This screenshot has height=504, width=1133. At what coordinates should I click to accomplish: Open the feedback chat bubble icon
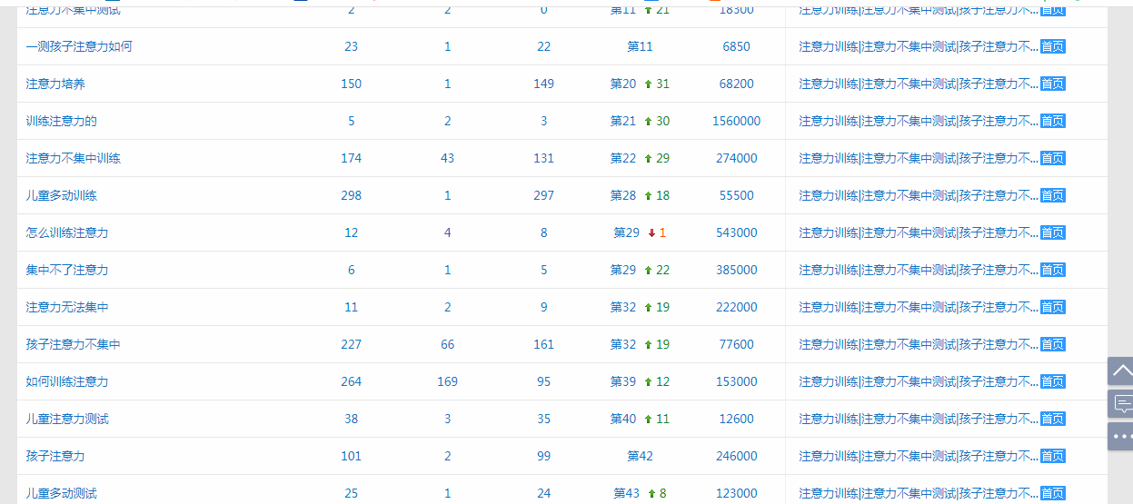[x=1120, y=403]
